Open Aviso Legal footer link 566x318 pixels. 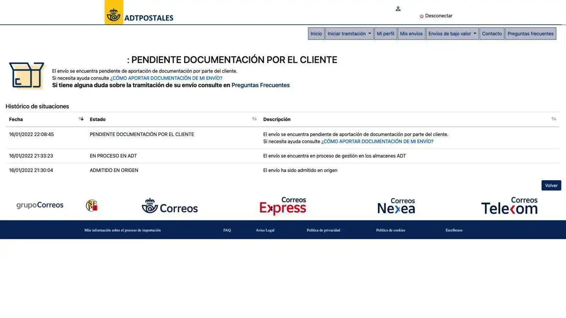265,230
